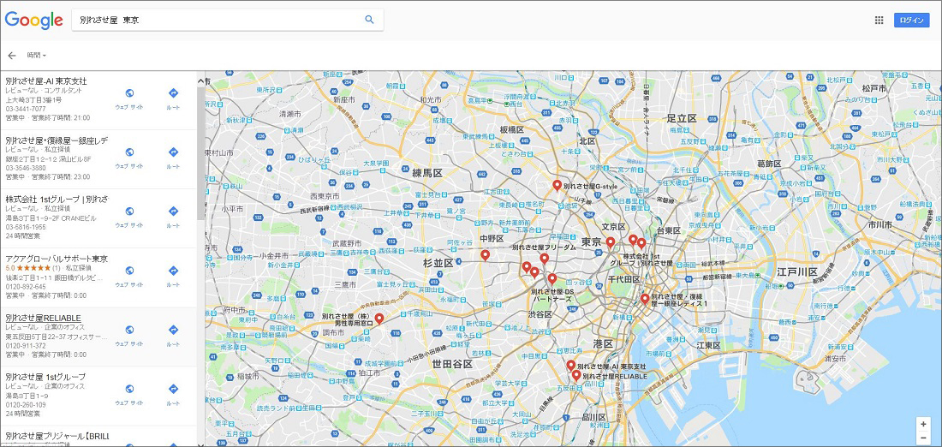Get route to 別れさせ屋 1stグループ listing
The height and width of the screenshot is (447, 942).
point(173,389)
